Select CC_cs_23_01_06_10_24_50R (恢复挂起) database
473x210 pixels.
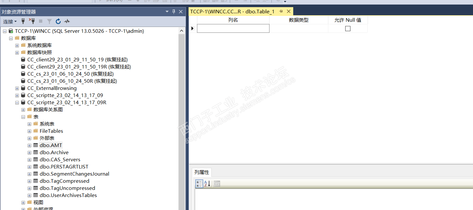[x=72, y=81]
